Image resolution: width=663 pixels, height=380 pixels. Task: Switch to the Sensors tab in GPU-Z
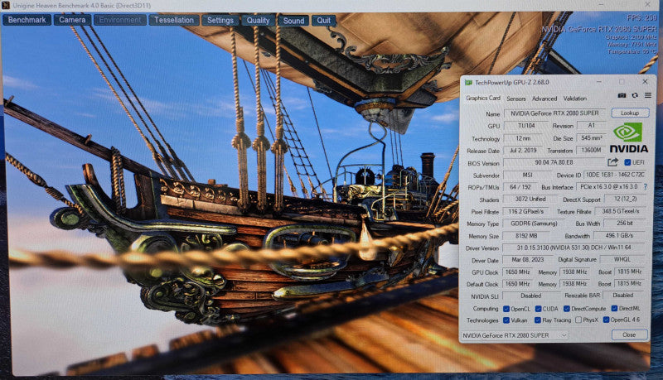[x=516, y=99]
